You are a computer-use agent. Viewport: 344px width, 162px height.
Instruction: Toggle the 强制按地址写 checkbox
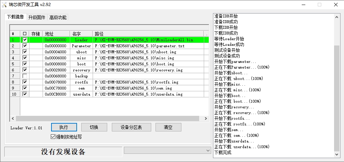click(53, 137)
